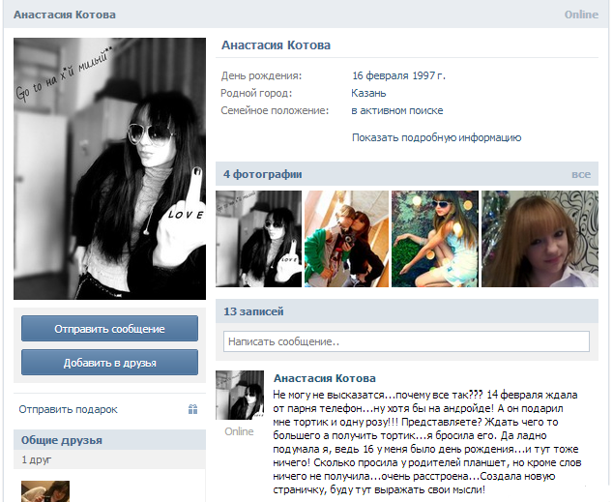Click the Анастасия Котова wall post author name
This screenshot has height=502, width=613.
pos(325,378)
